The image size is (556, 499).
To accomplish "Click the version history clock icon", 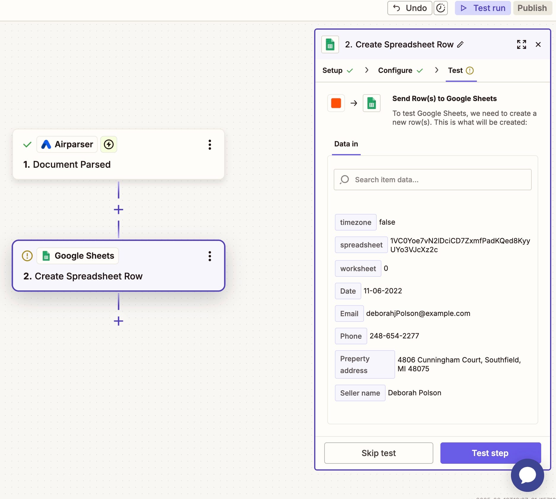I will coord(440,8).
